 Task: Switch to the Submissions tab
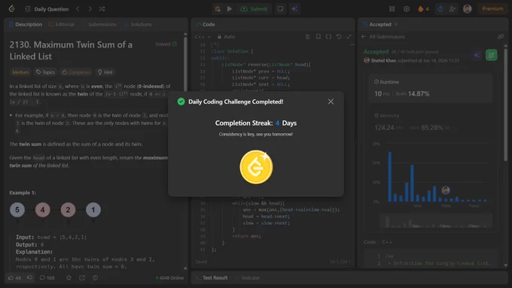tap(102, 25)
